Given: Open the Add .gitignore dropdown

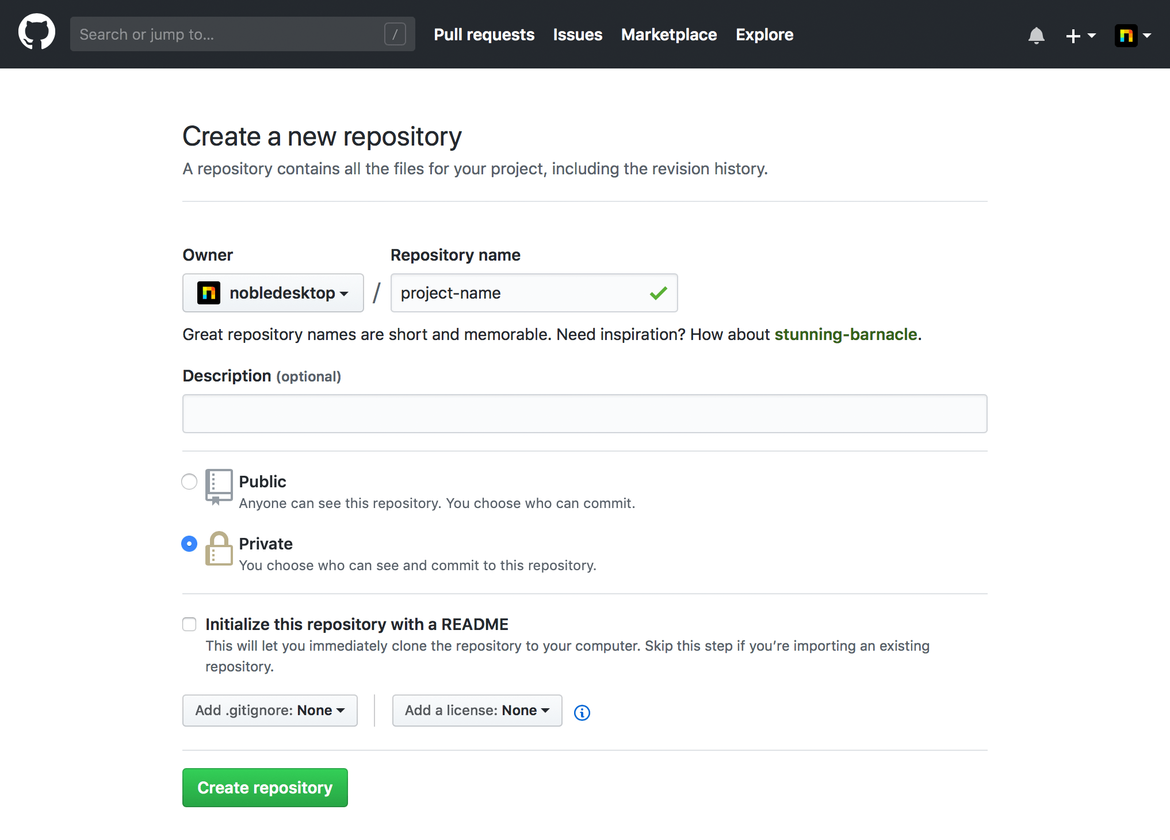Looking at the screenshot, I should click(270, 711).
